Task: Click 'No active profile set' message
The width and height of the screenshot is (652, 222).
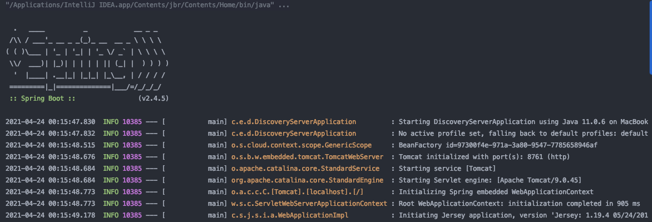Action: [x=523, y=134]
